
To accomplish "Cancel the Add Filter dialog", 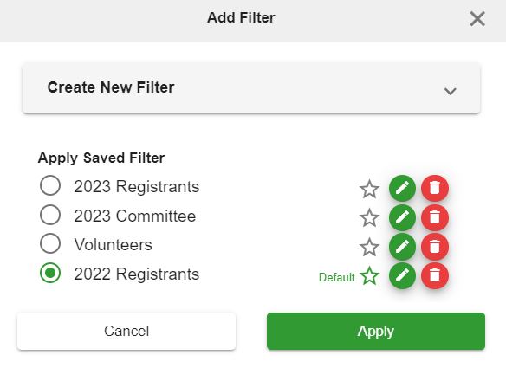I will (126, 331).
